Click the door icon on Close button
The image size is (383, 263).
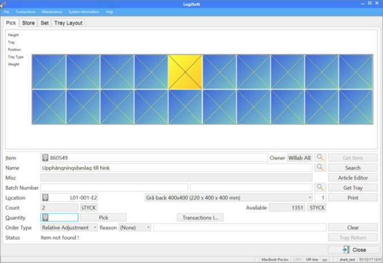point(346,249)
